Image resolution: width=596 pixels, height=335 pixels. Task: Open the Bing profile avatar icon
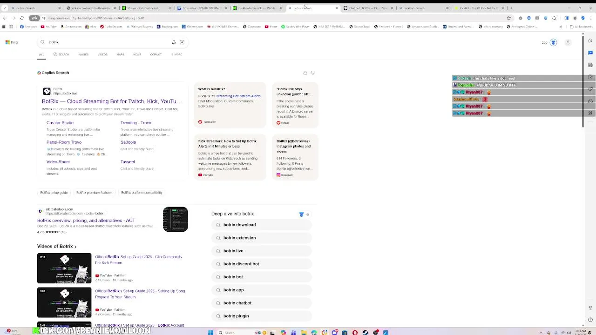click(x=568, y=42)
